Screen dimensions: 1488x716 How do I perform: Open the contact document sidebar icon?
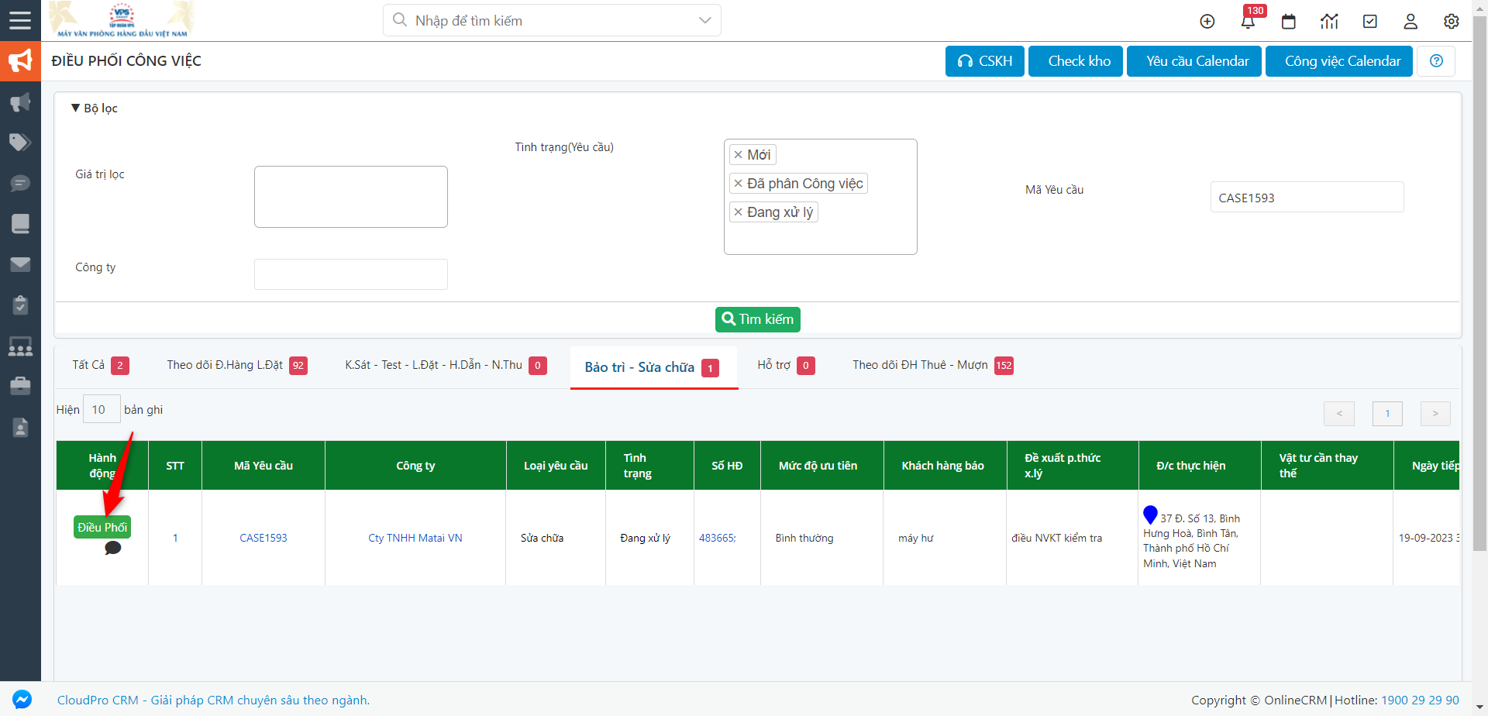click(20, 427)
